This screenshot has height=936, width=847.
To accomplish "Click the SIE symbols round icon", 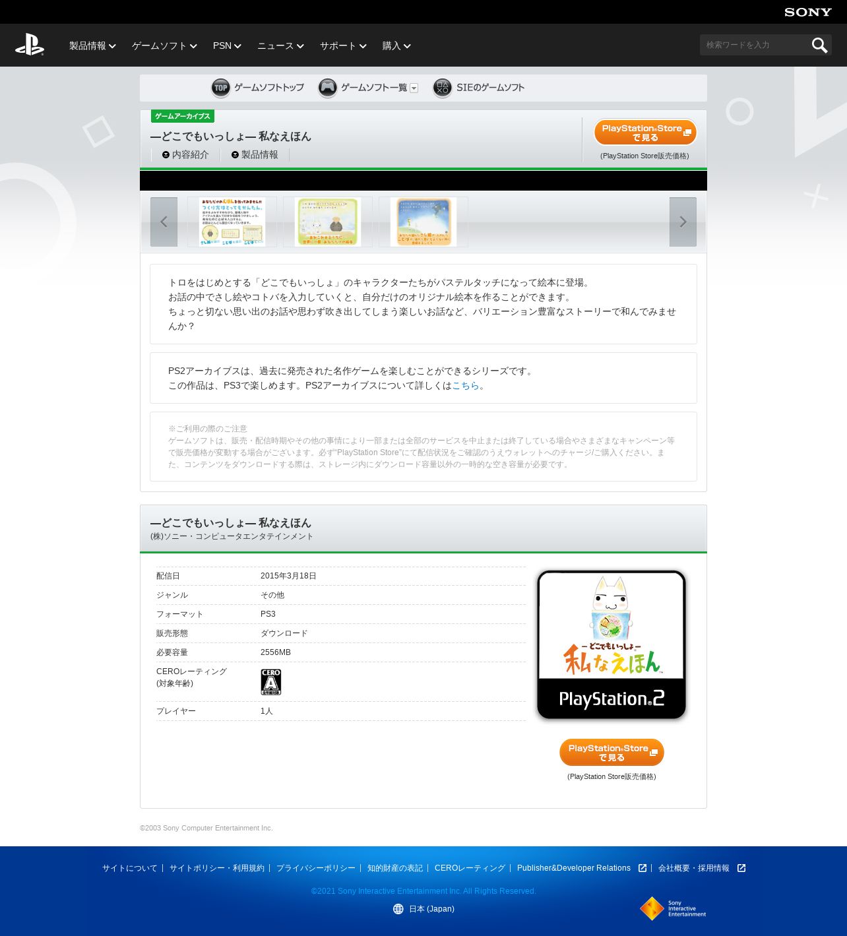I will [443, 88].
